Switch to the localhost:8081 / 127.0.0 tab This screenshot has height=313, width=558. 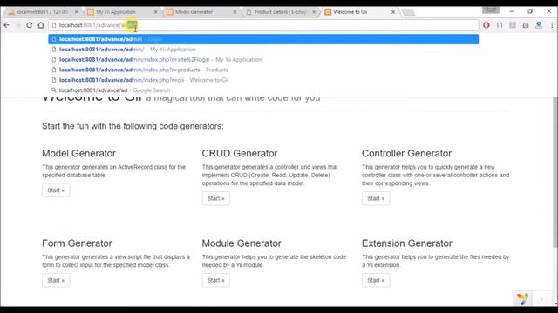42,12
